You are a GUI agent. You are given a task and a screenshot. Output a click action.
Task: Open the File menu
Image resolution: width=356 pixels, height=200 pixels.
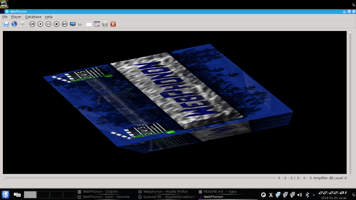click(5, 17)
